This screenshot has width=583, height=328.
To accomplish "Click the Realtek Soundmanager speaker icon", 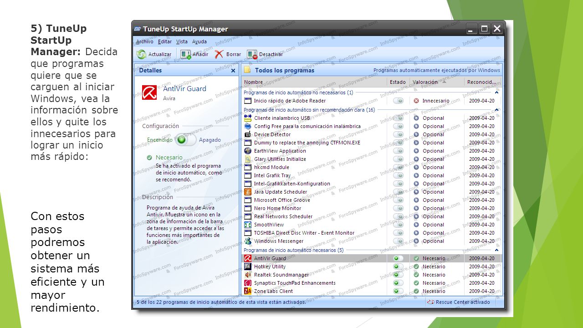I will [x=248, y=275].
